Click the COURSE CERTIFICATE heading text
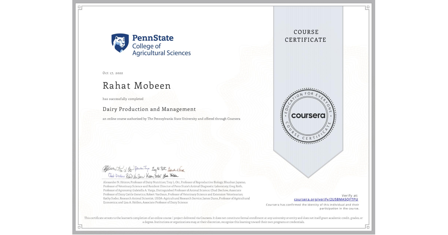Viewport: 448px width, 235px height. [x=306, y=36]
